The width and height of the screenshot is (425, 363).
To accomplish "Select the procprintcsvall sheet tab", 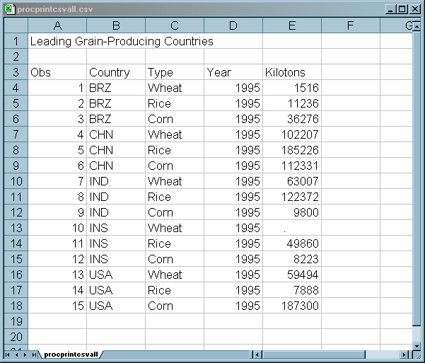I will pyautogui.click(x=71, y=355).
